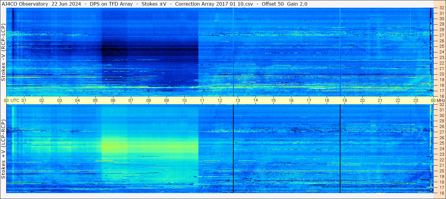Click the 'Gain 2.0' header value
This screenshot has height=199, width=446.
[297, 4]
